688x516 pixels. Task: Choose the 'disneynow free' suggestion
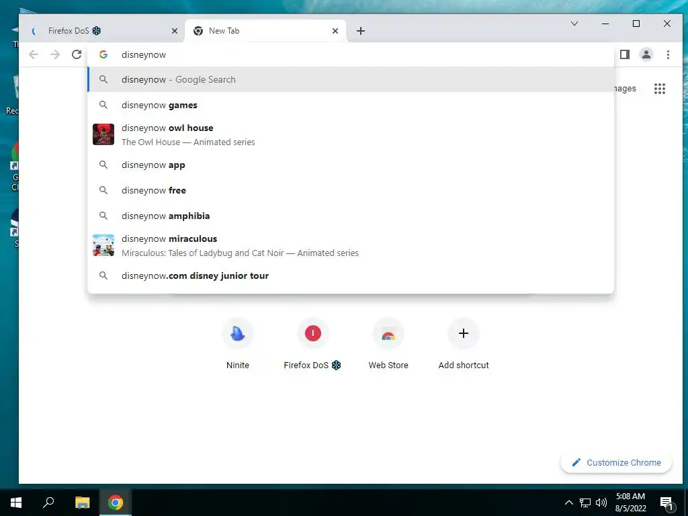[x=351, y=190]
